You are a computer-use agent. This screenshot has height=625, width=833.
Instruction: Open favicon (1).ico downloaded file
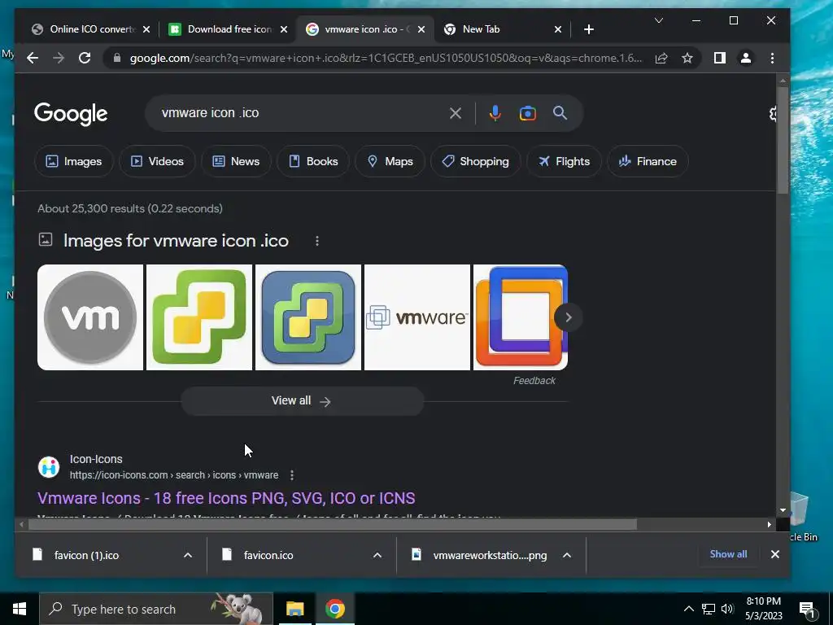(x=86, y=555)
